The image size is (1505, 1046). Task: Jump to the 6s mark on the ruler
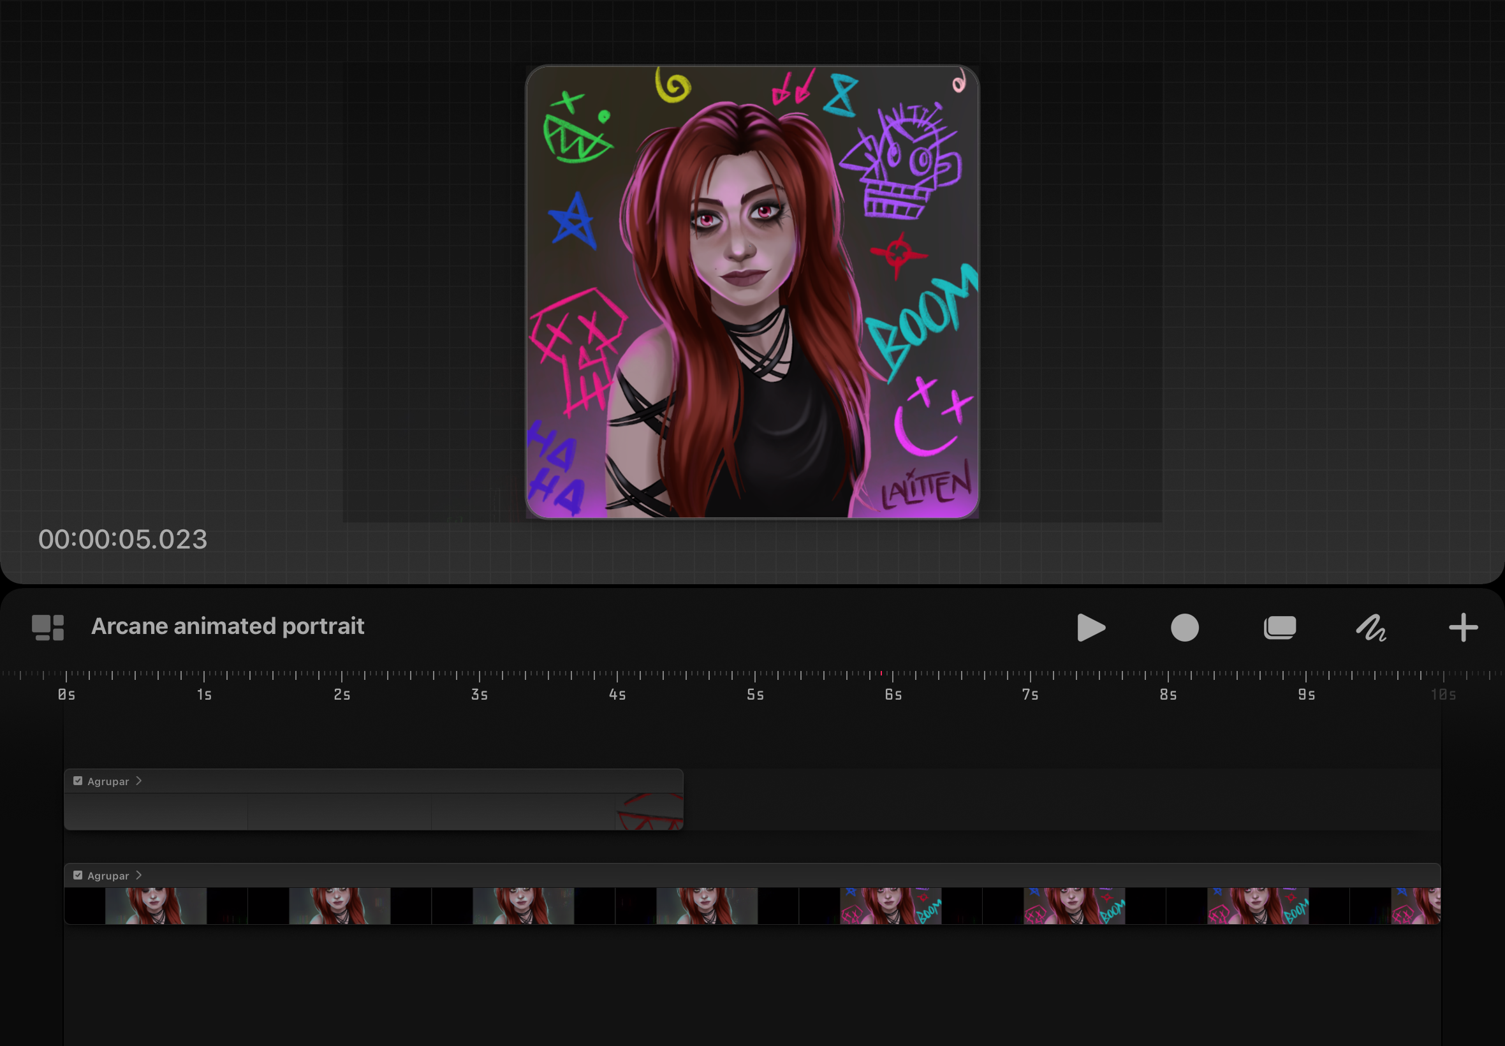[x=893, y=694]
